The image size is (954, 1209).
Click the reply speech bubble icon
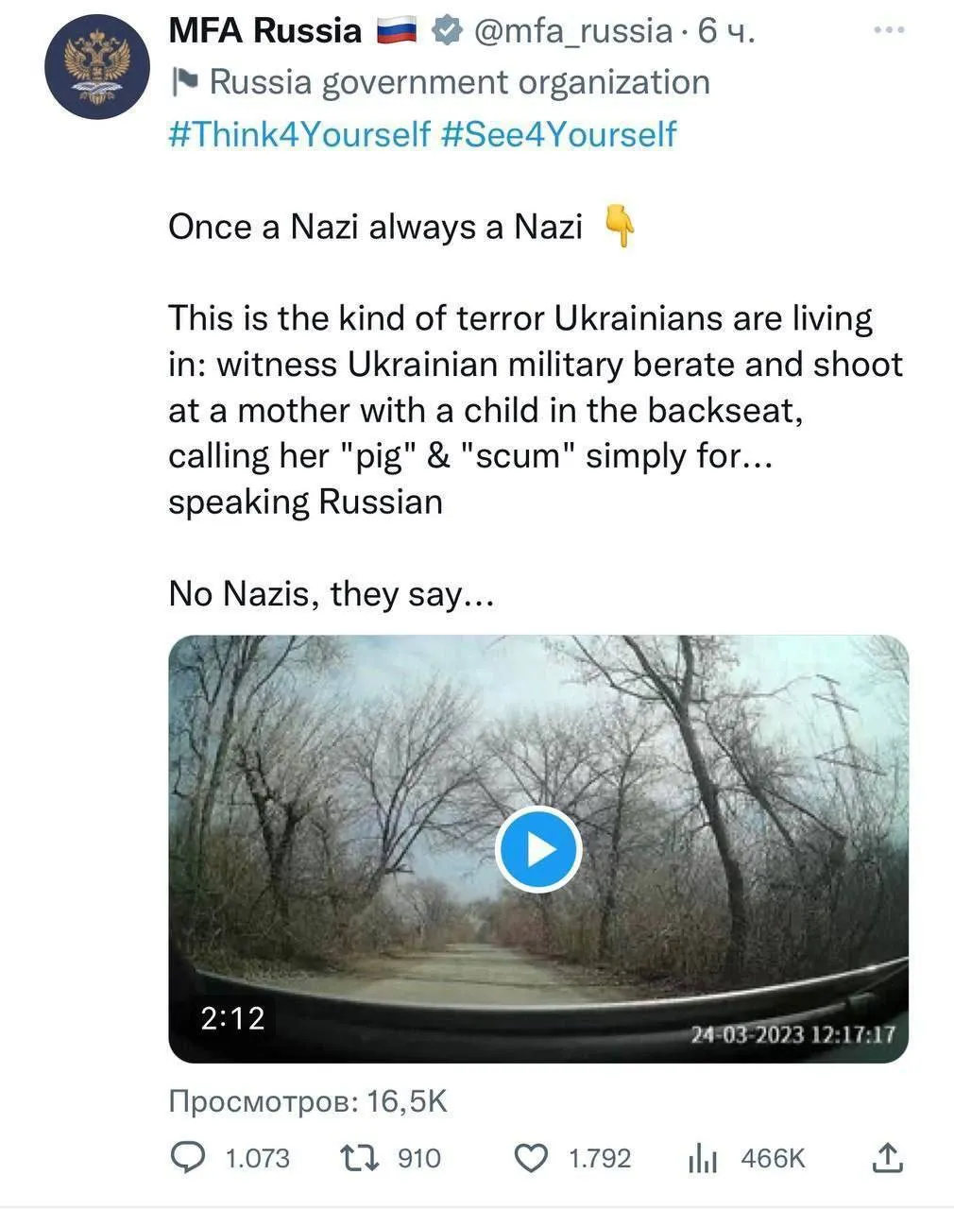190,1157
